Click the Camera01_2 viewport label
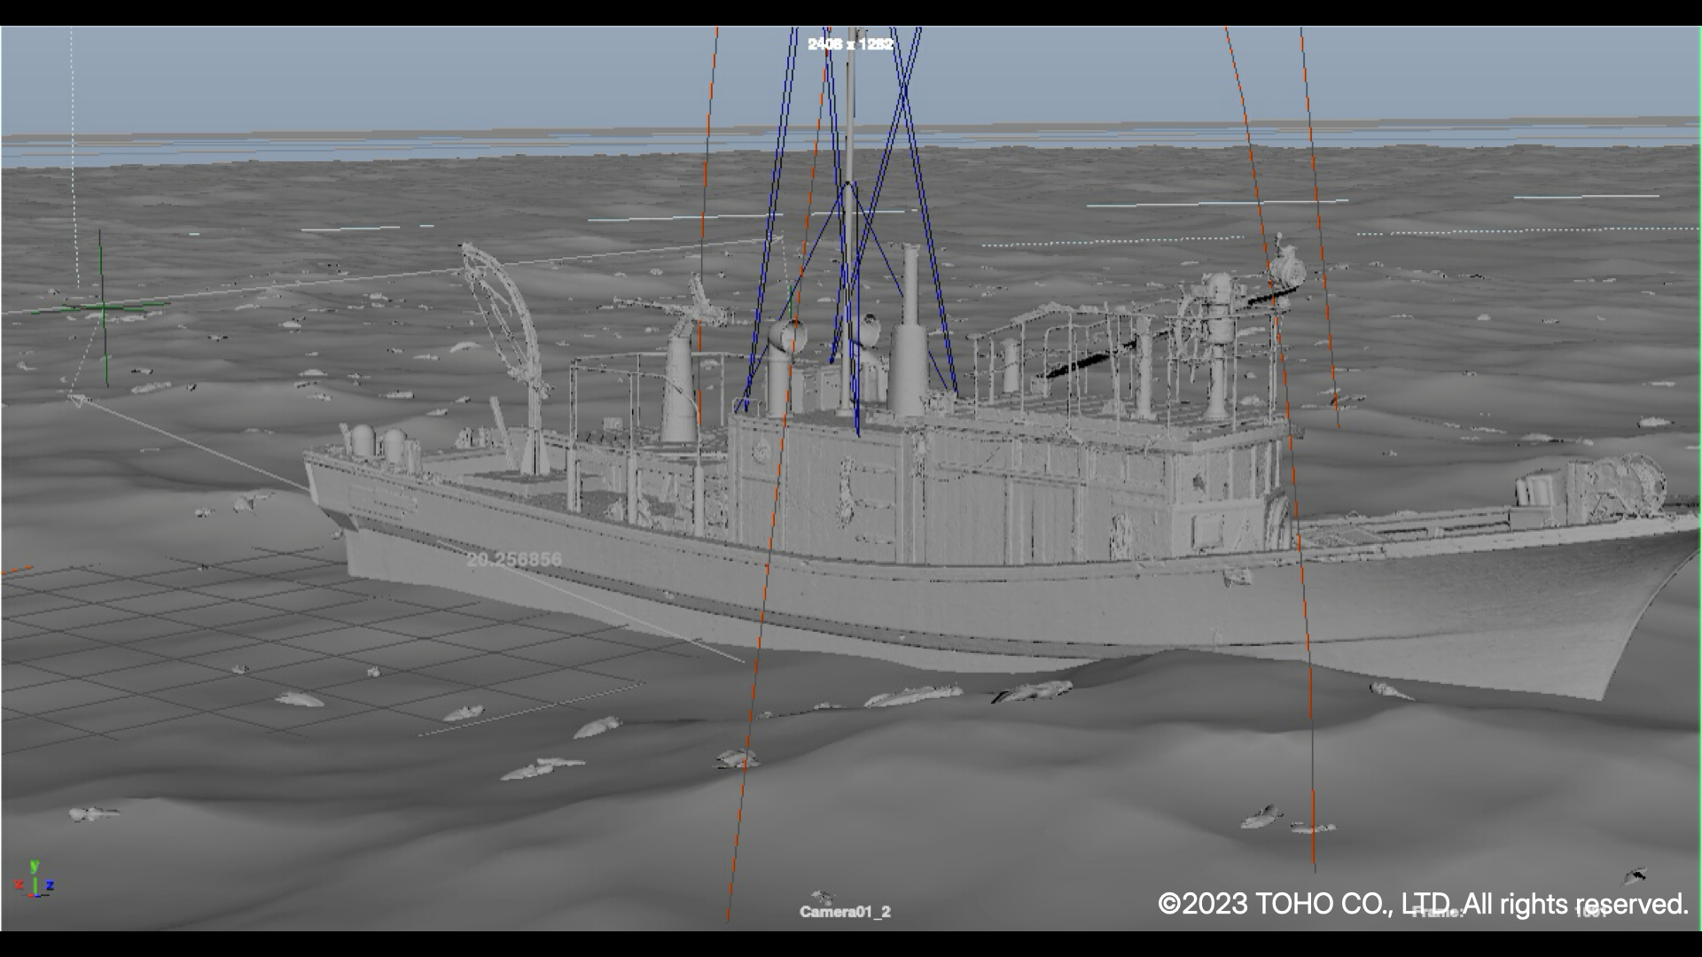 pyautogui.click(x=844, y=912)
